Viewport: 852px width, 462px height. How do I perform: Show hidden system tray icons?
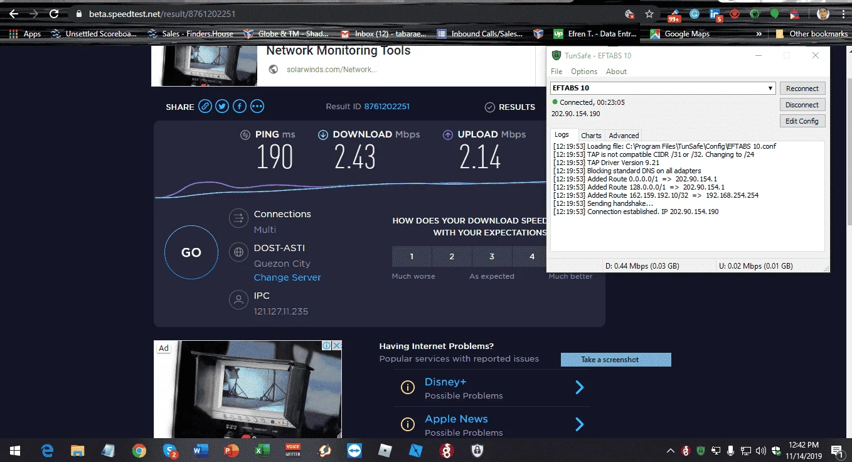pyautogui.click(x=671, y=450)
